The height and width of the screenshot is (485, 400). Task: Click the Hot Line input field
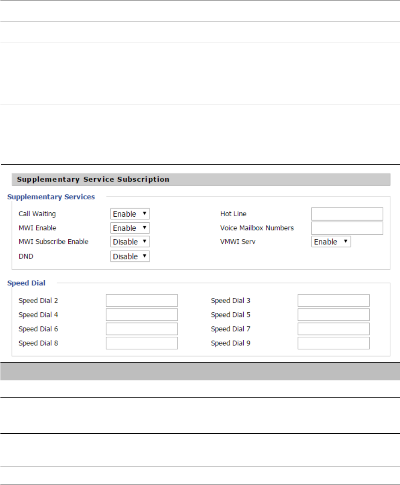pos(347,214)
